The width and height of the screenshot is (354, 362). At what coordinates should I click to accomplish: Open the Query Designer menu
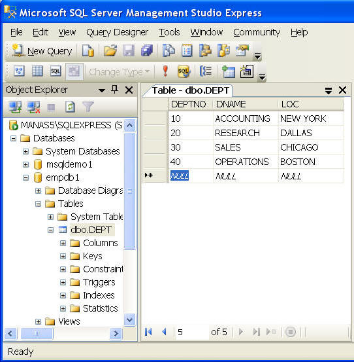[x=117, y=32]
